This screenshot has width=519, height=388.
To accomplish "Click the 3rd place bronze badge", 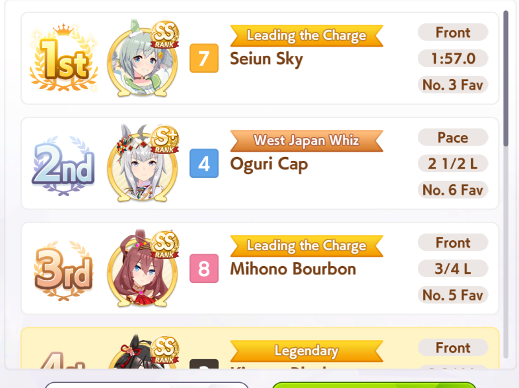I will (63, 270).
